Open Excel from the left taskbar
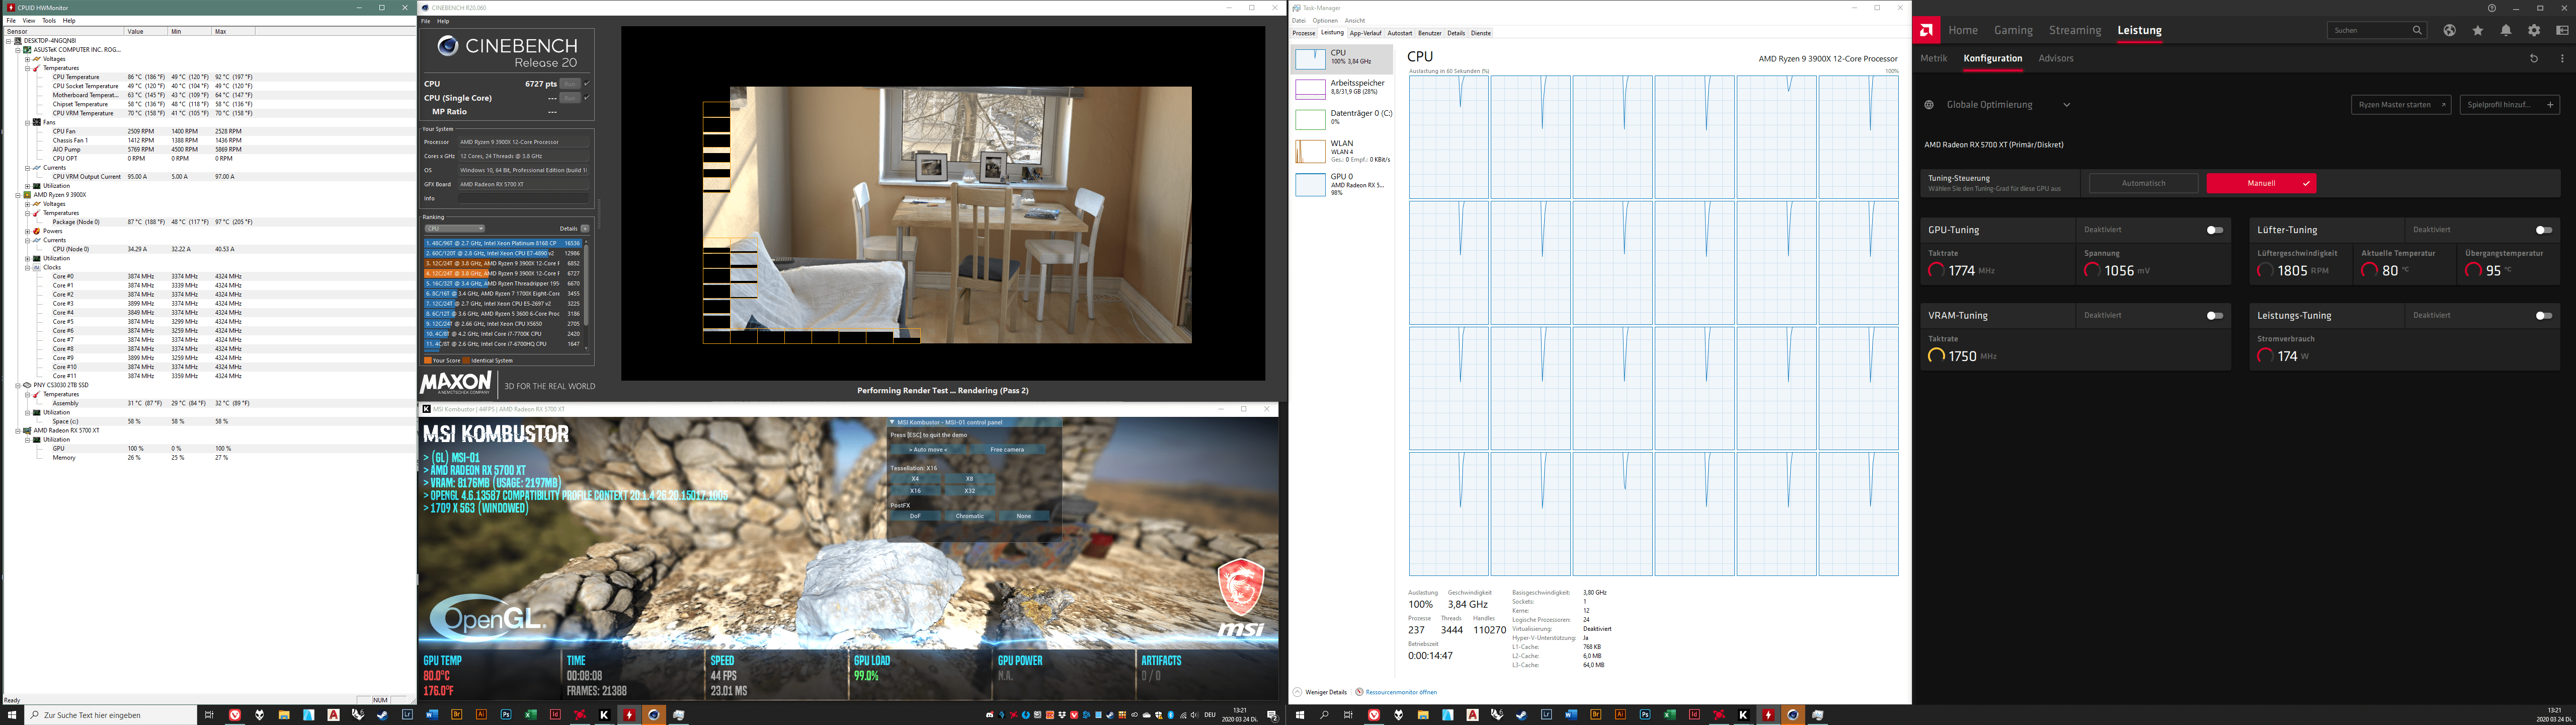2576x725 pixels. 531,715
